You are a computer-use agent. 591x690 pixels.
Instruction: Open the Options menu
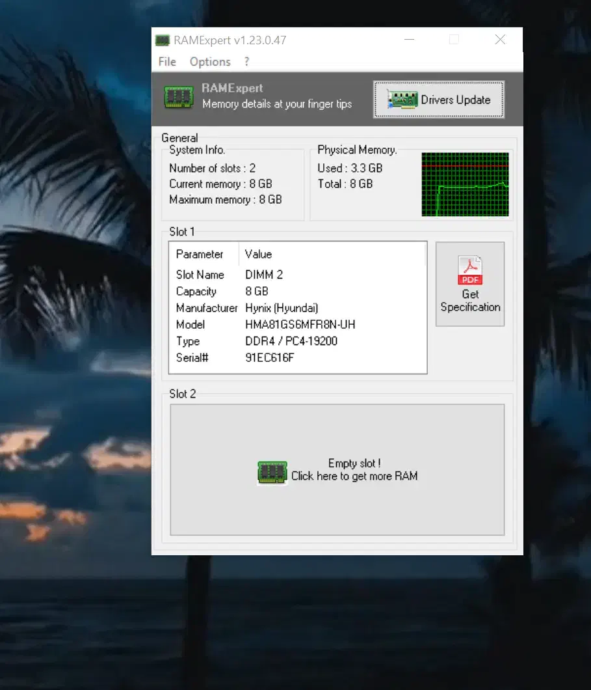point(210,62)
